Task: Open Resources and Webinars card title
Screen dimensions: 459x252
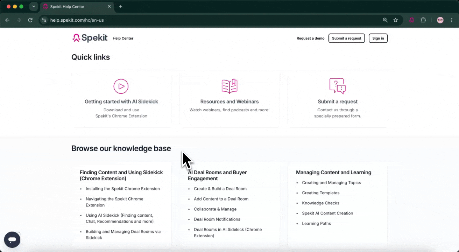Action: point(229,101)
